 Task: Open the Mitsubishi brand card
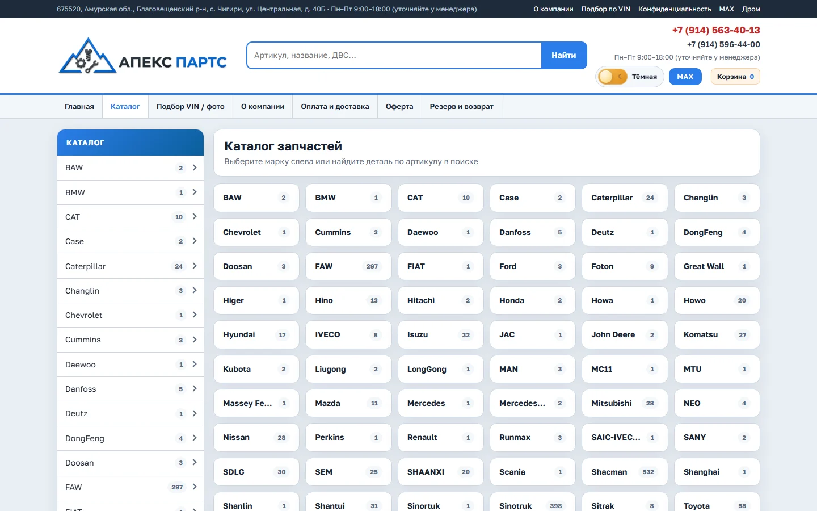click(625, 403)
